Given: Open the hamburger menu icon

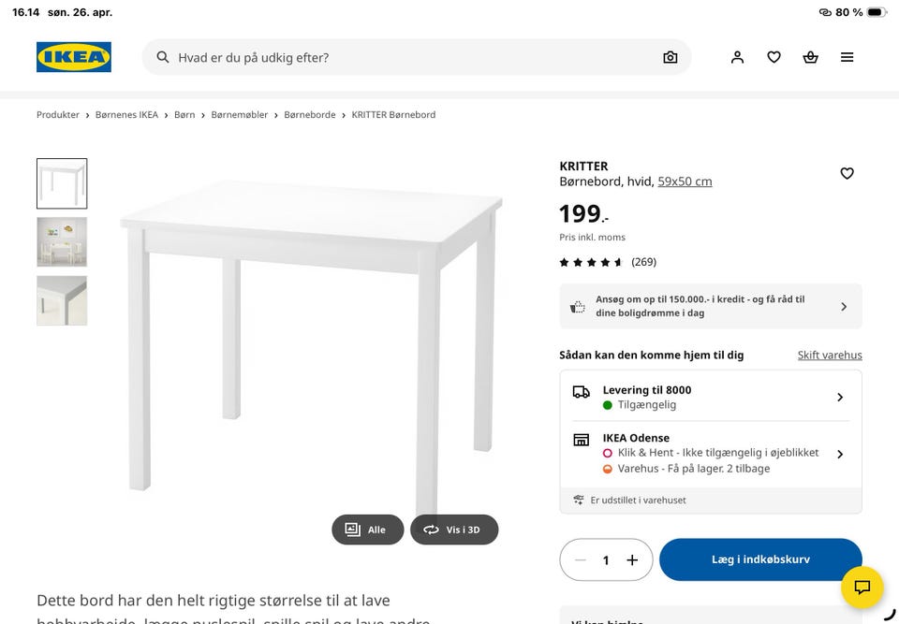Looking at the screenshot, I should [x=847, y=57].
